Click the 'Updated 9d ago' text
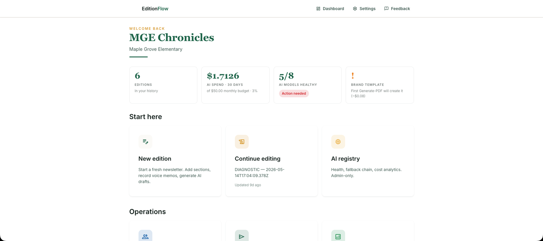543x241 pixels. [x=248, y=185]
